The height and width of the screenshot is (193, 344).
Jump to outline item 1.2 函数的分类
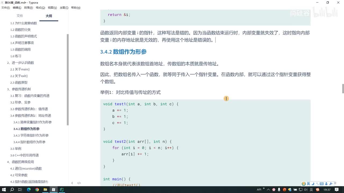(20, 30)
